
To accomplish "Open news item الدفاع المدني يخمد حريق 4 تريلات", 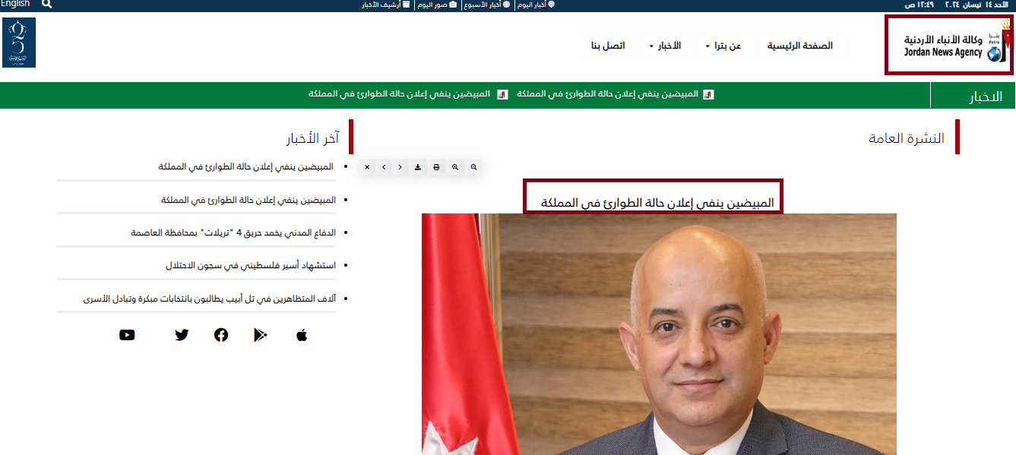I will tap(232, 232).
